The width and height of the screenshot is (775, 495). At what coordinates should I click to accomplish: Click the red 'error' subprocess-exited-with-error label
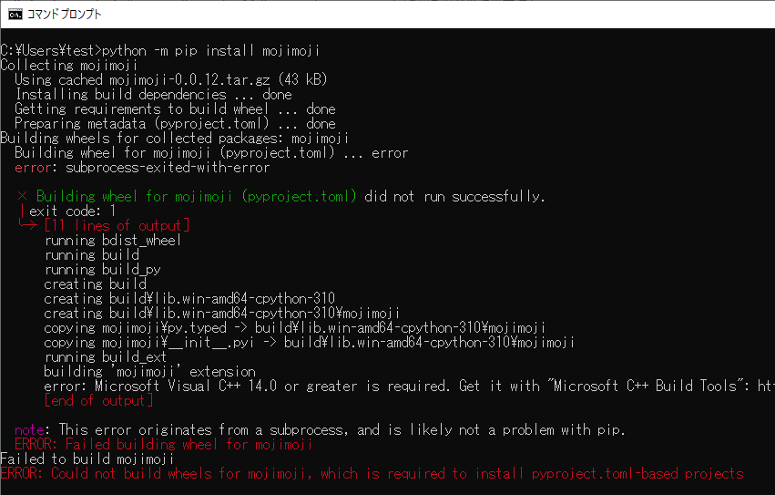pos(33,168)
